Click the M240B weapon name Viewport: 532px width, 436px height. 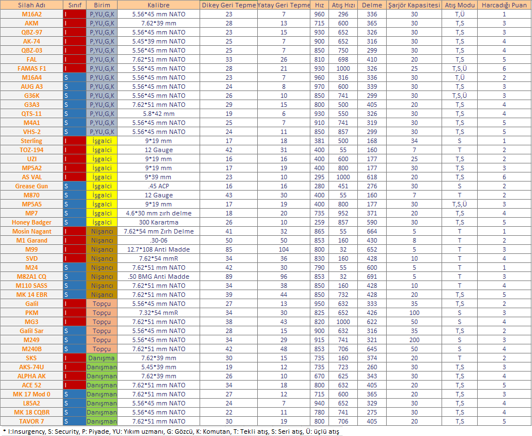coord(32,349)
